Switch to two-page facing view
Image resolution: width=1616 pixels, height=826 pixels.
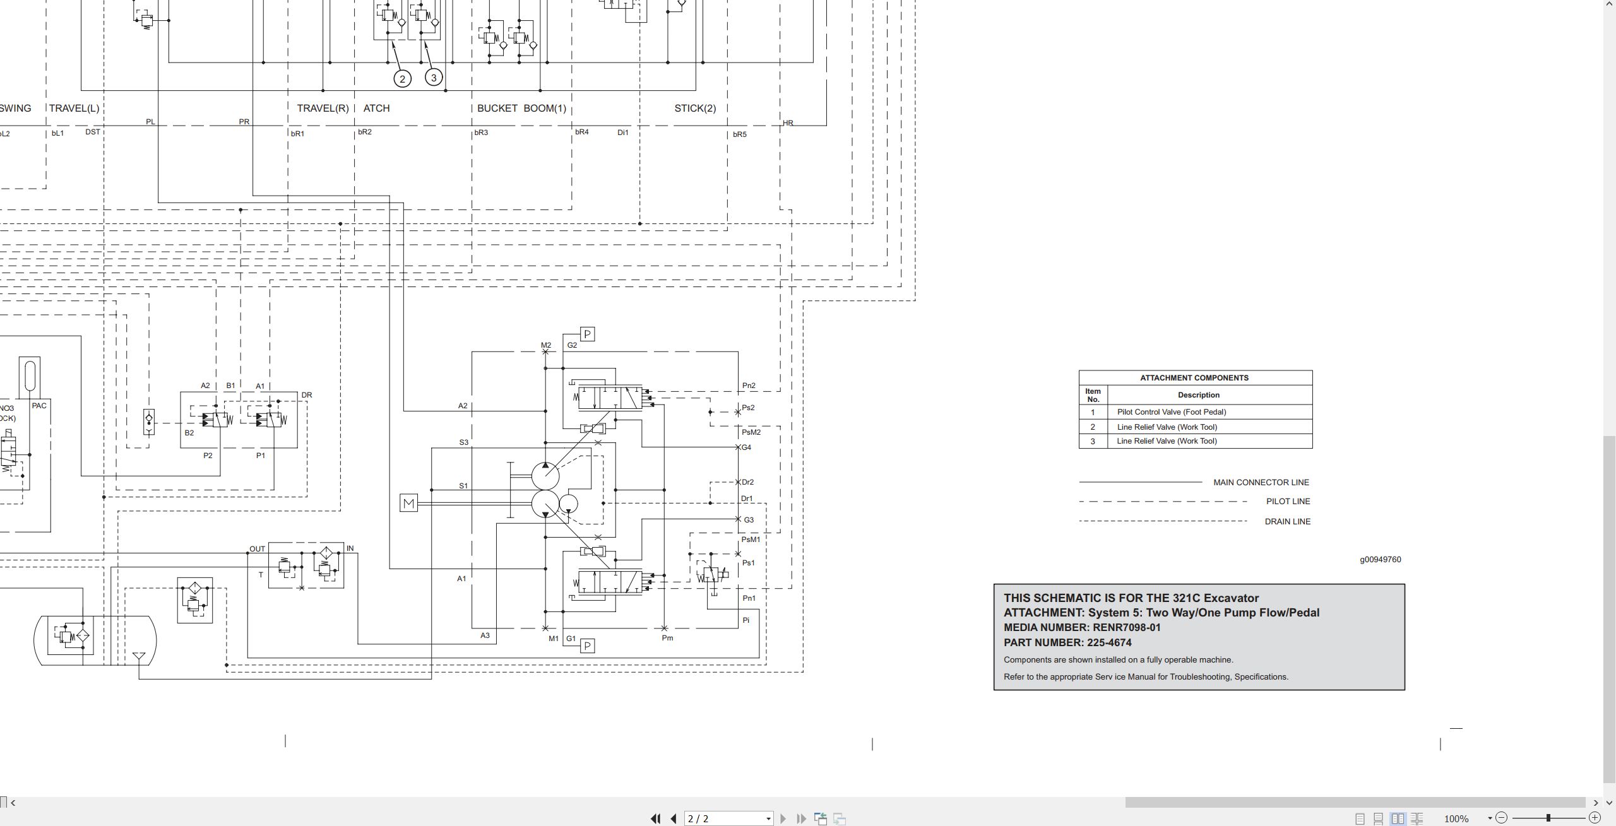click(x=1398, y=818)
